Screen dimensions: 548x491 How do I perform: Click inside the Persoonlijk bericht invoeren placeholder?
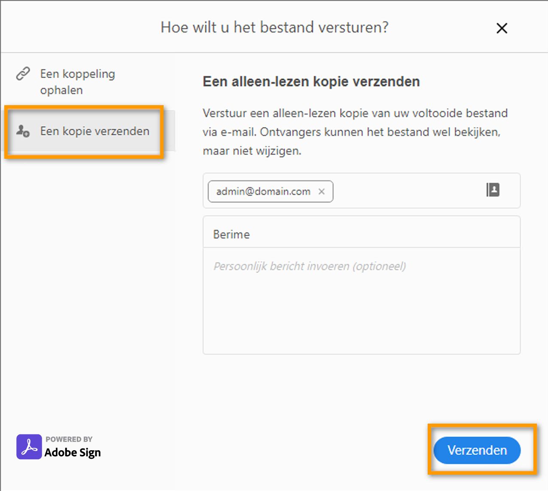coord(310,266)
